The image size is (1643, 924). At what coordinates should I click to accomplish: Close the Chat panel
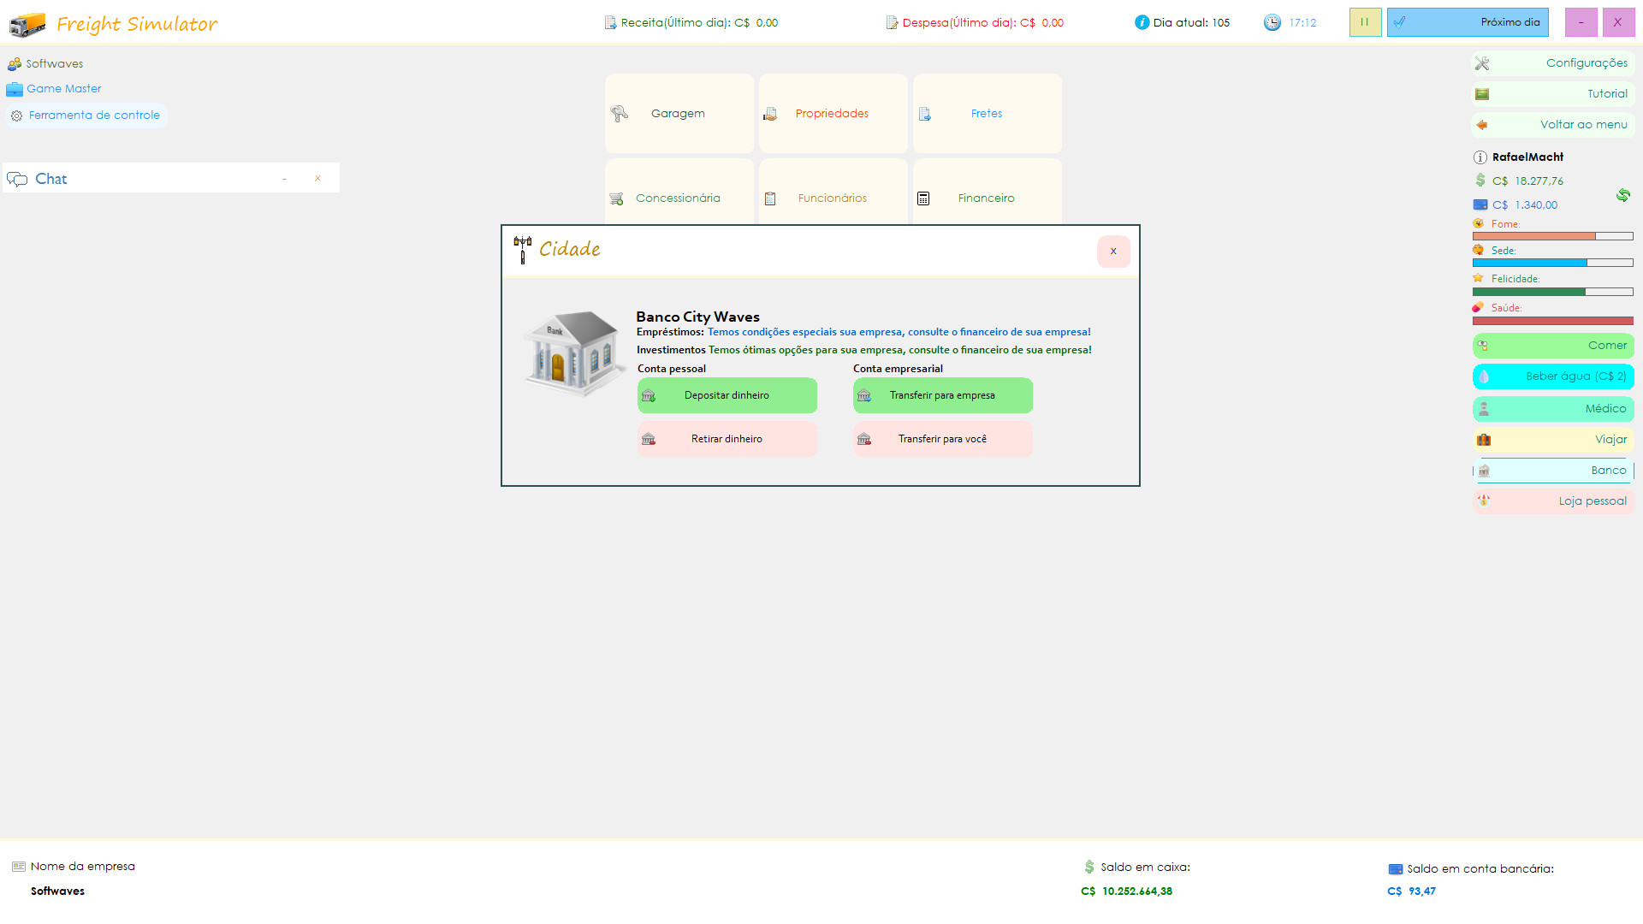pos(317,179)
